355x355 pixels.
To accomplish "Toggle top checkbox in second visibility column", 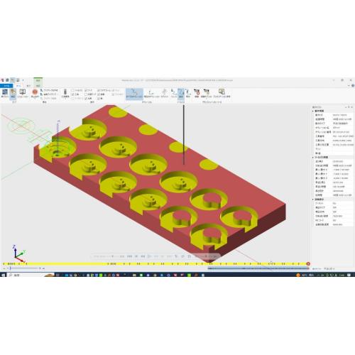I will point(86,90).
